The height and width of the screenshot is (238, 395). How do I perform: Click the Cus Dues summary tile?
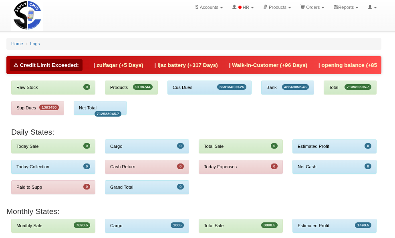[x=209, y=87]
